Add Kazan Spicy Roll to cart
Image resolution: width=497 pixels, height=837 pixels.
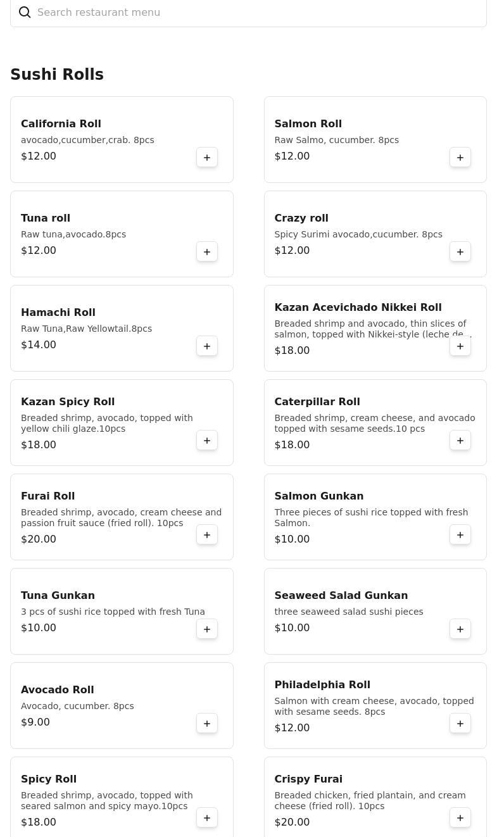(x=207, y=441)
